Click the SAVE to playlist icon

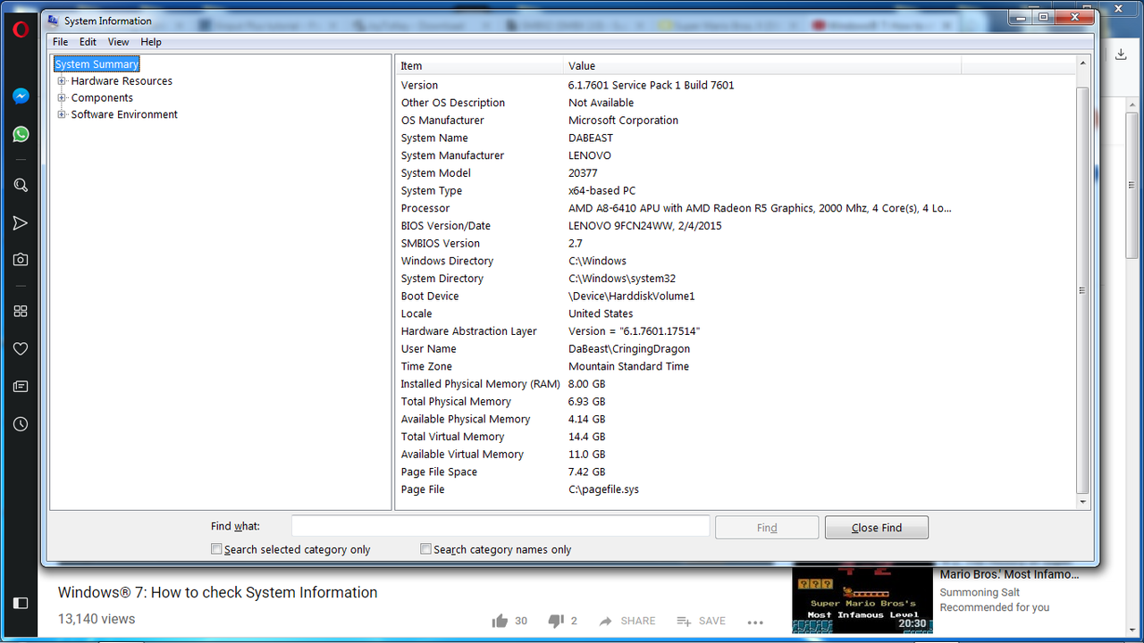[x=684, y=621]
